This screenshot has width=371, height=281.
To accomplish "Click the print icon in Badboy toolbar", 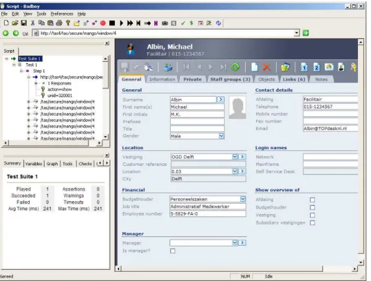I will click(x=59, y=23).
